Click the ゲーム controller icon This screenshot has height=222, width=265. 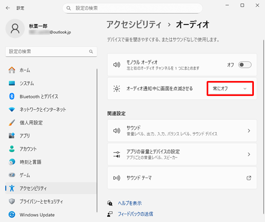(x=12, y=175)
